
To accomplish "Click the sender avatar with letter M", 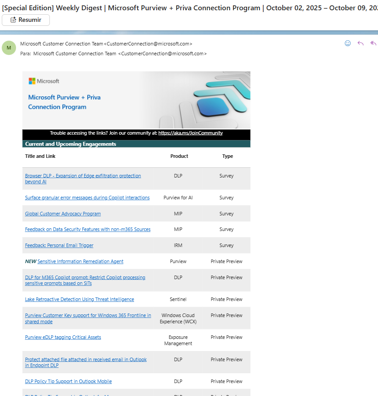I will coord(9,48).
